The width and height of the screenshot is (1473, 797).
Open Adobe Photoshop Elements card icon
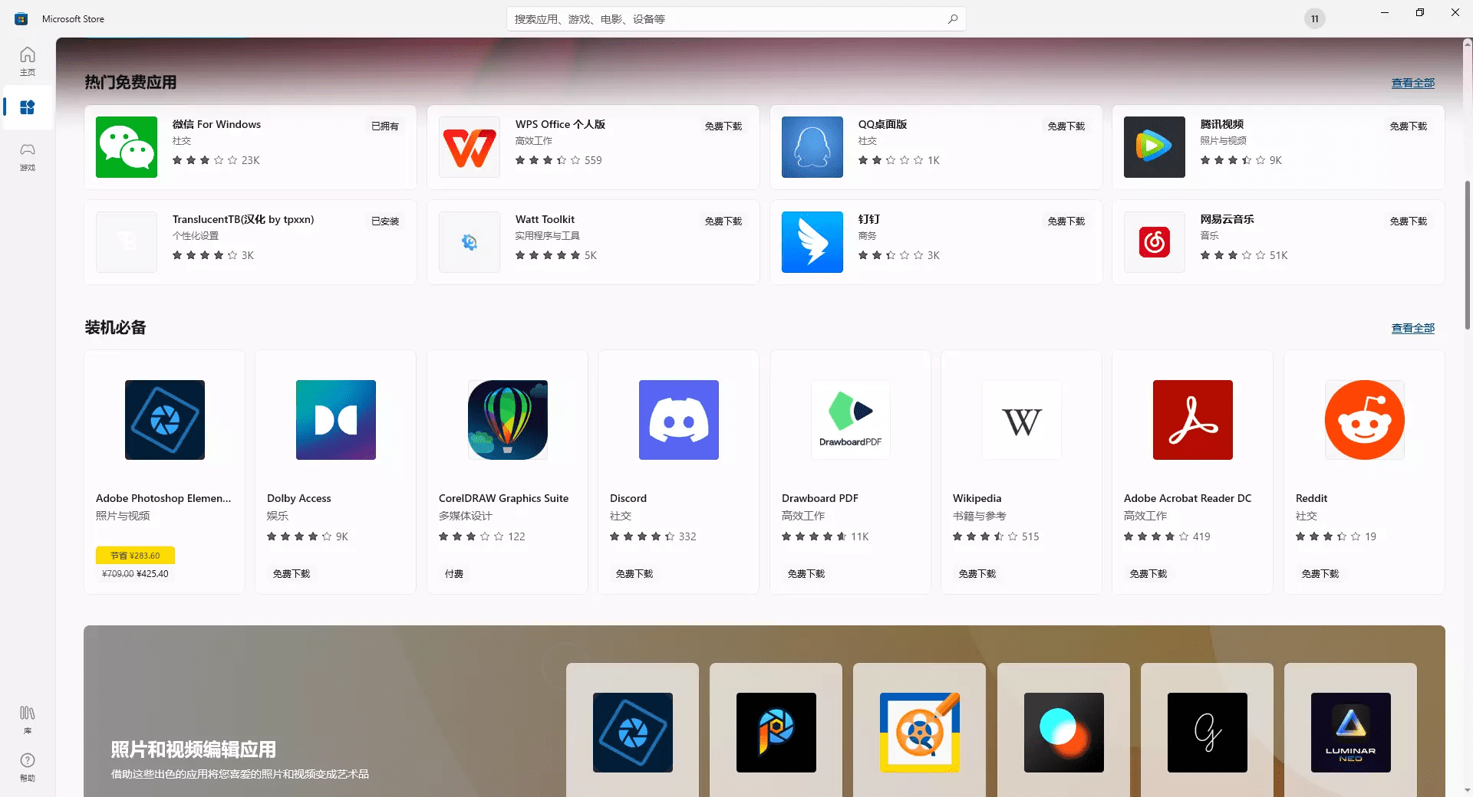coord(165,420)
